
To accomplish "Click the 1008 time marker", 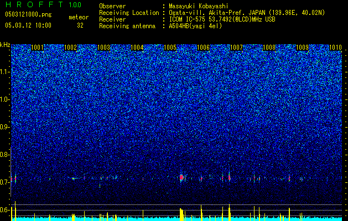I will [x=269, y=48].
